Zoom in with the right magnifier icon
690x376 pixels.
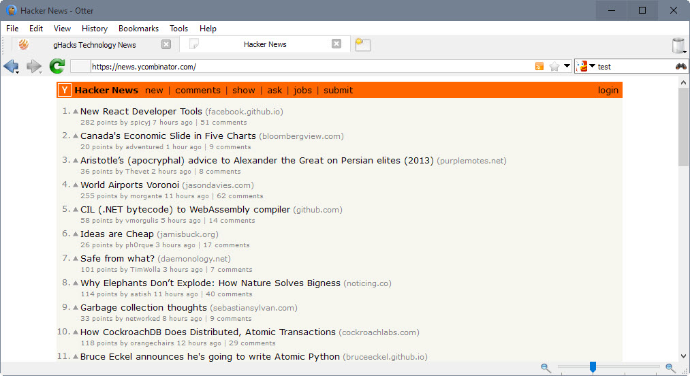[670, 368]
